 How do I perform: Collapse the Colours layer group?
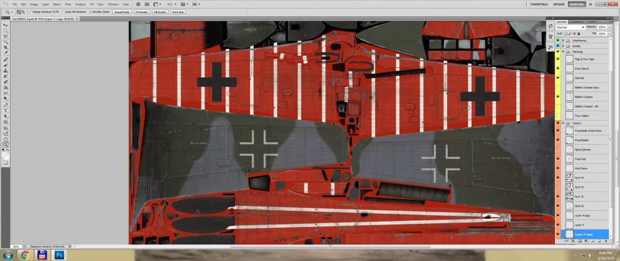563,123
